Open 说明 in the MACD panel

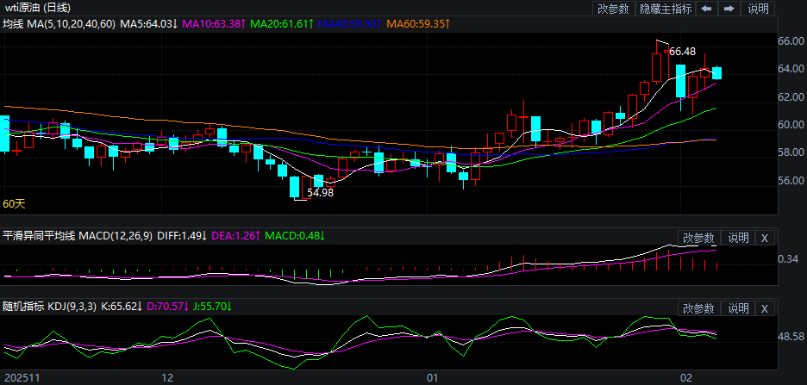pyautogui.click(x=738, y=238)
